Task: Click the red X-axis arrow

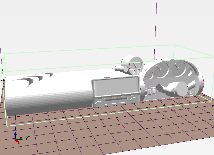Action: click(x=17, y=141)
